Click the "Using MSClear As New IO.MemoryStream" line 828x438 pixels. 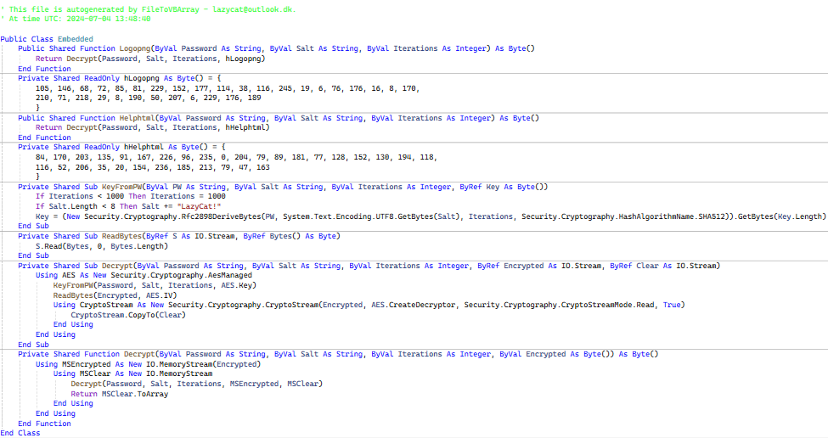click(x=133, y=373)
